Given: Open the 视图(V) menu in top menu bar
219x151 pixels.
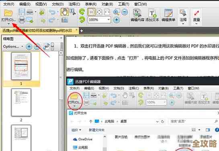Looking at the screenshot, I should tap(41, 4).
